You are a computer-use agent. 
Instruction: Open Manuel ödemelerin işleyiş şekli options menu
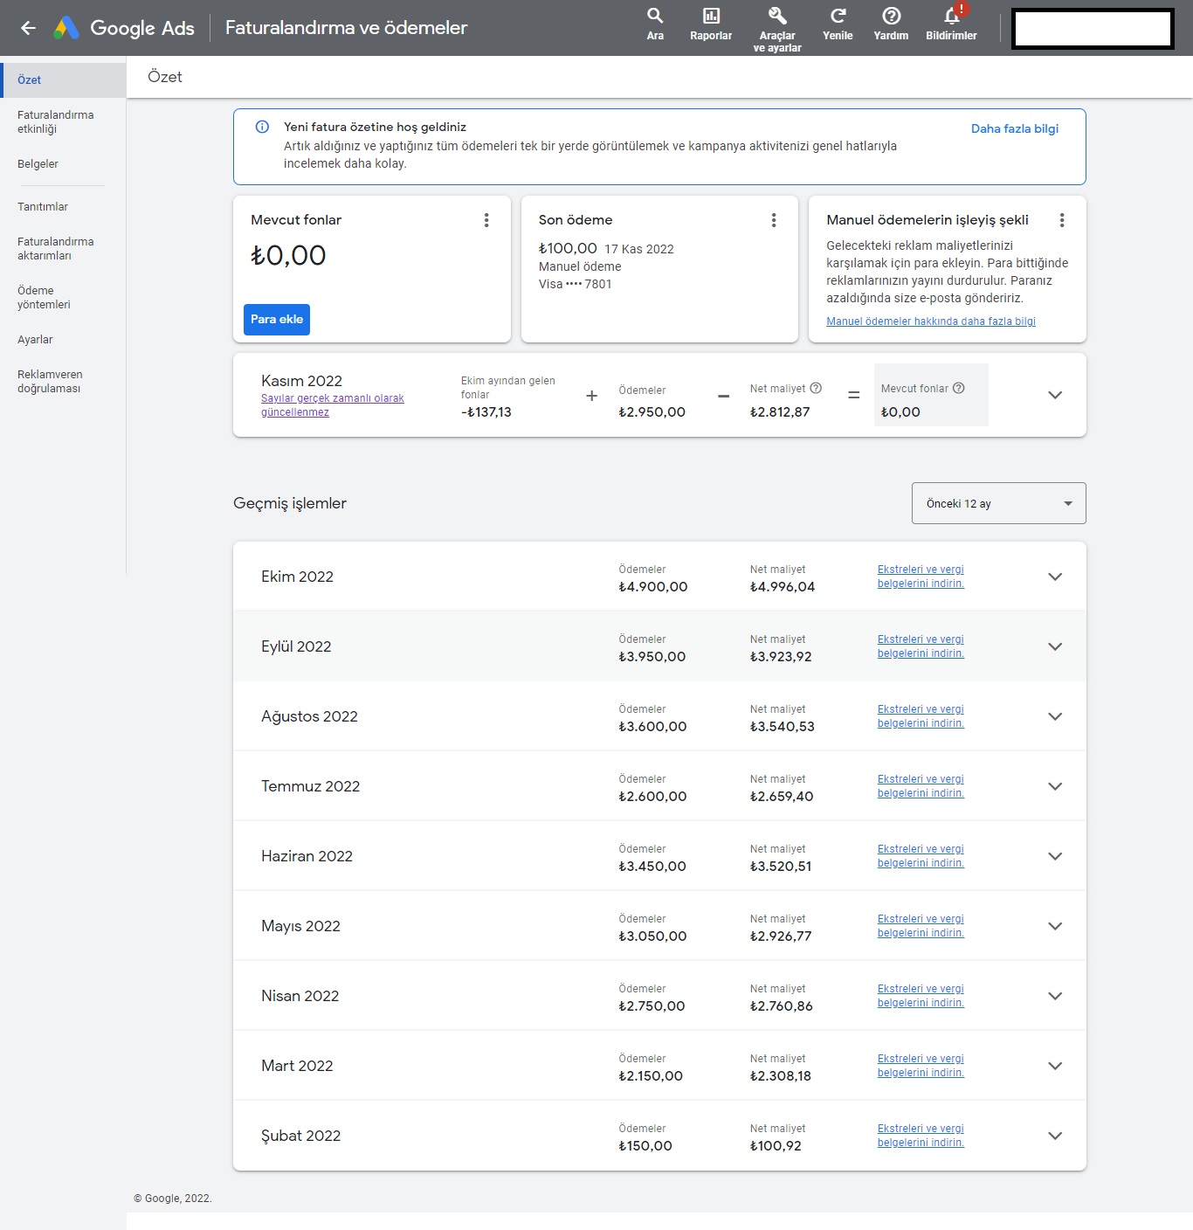point(1062,220)
